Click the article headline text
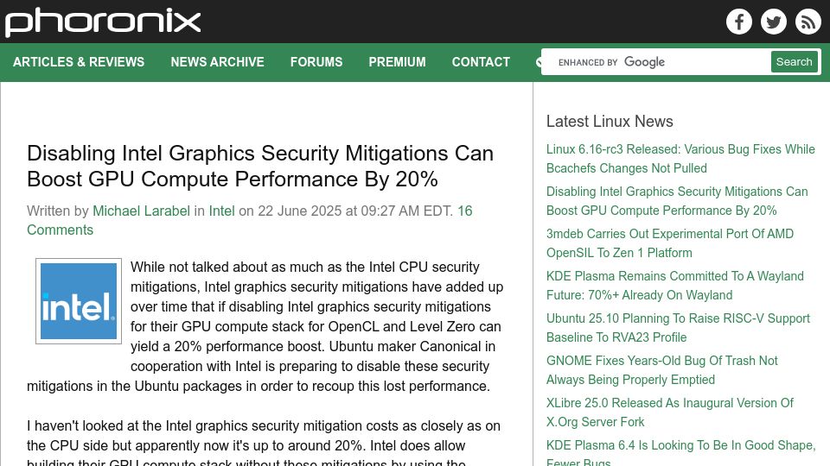The height and width of the screenshot is (466, 830). [x=260, y=166]
